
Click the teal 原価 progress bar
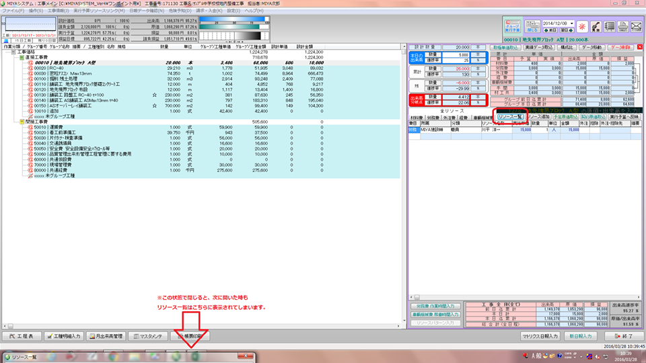(229, 27)
